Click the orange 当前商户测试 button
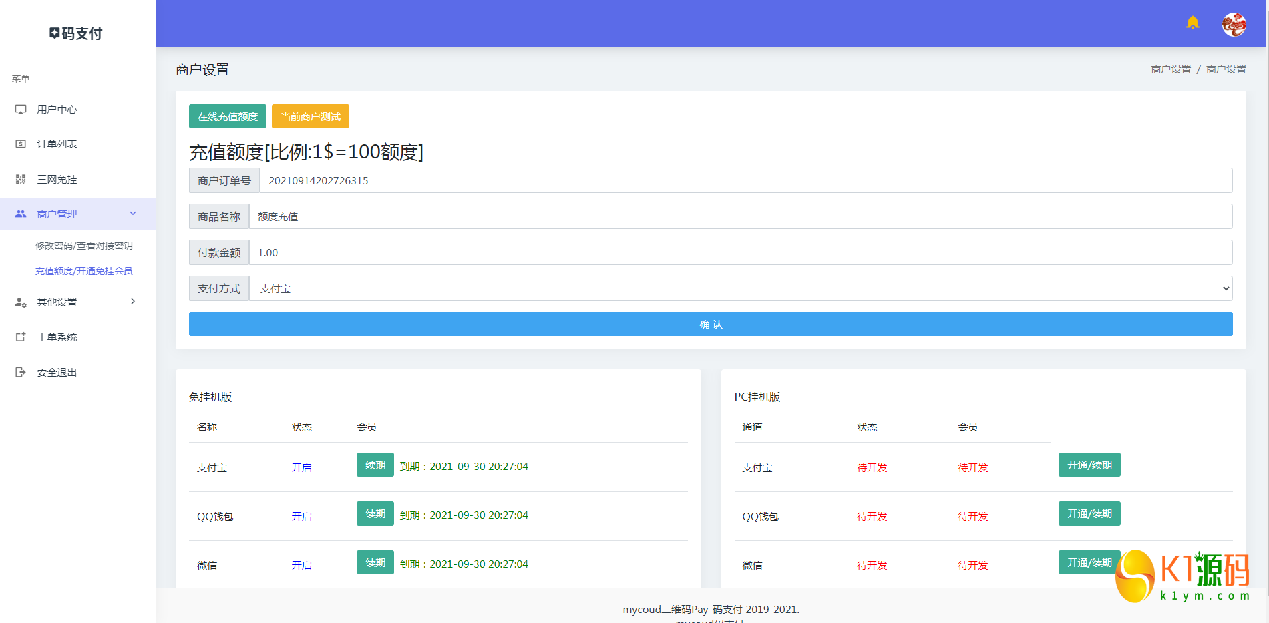 [x=311, y=116]
